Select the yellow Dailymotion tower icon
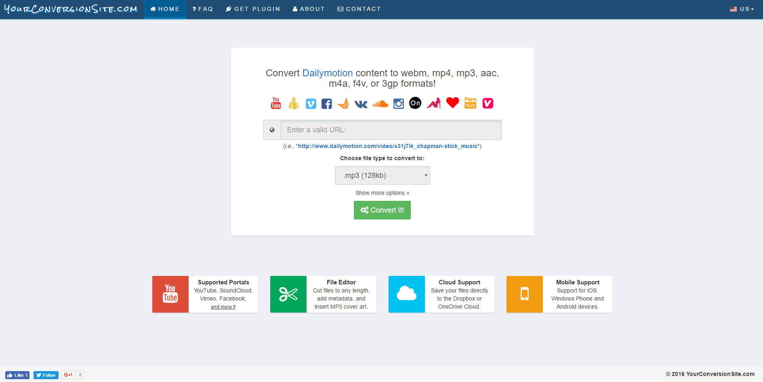This screenshot has width=763, height=382. (x=294, y=103)
